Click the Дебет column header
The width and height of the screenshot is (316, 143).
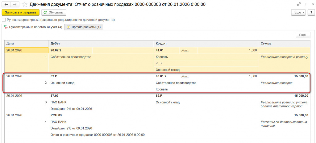(x=101, y=44)
